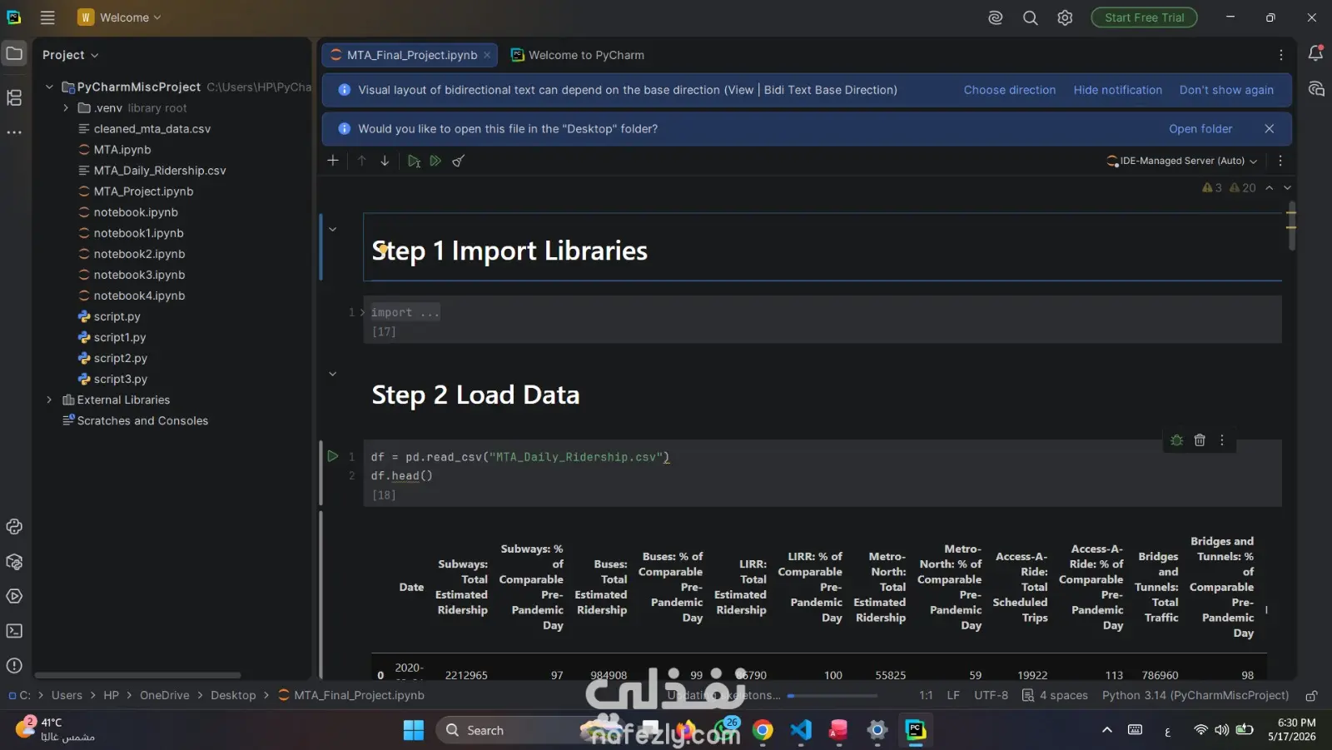Open cleaned_mta_data.csv in project tree
Screen dimensions: 1332x750
tap(152, 129)
